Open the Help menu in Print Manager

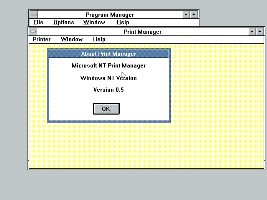(99, 40)
